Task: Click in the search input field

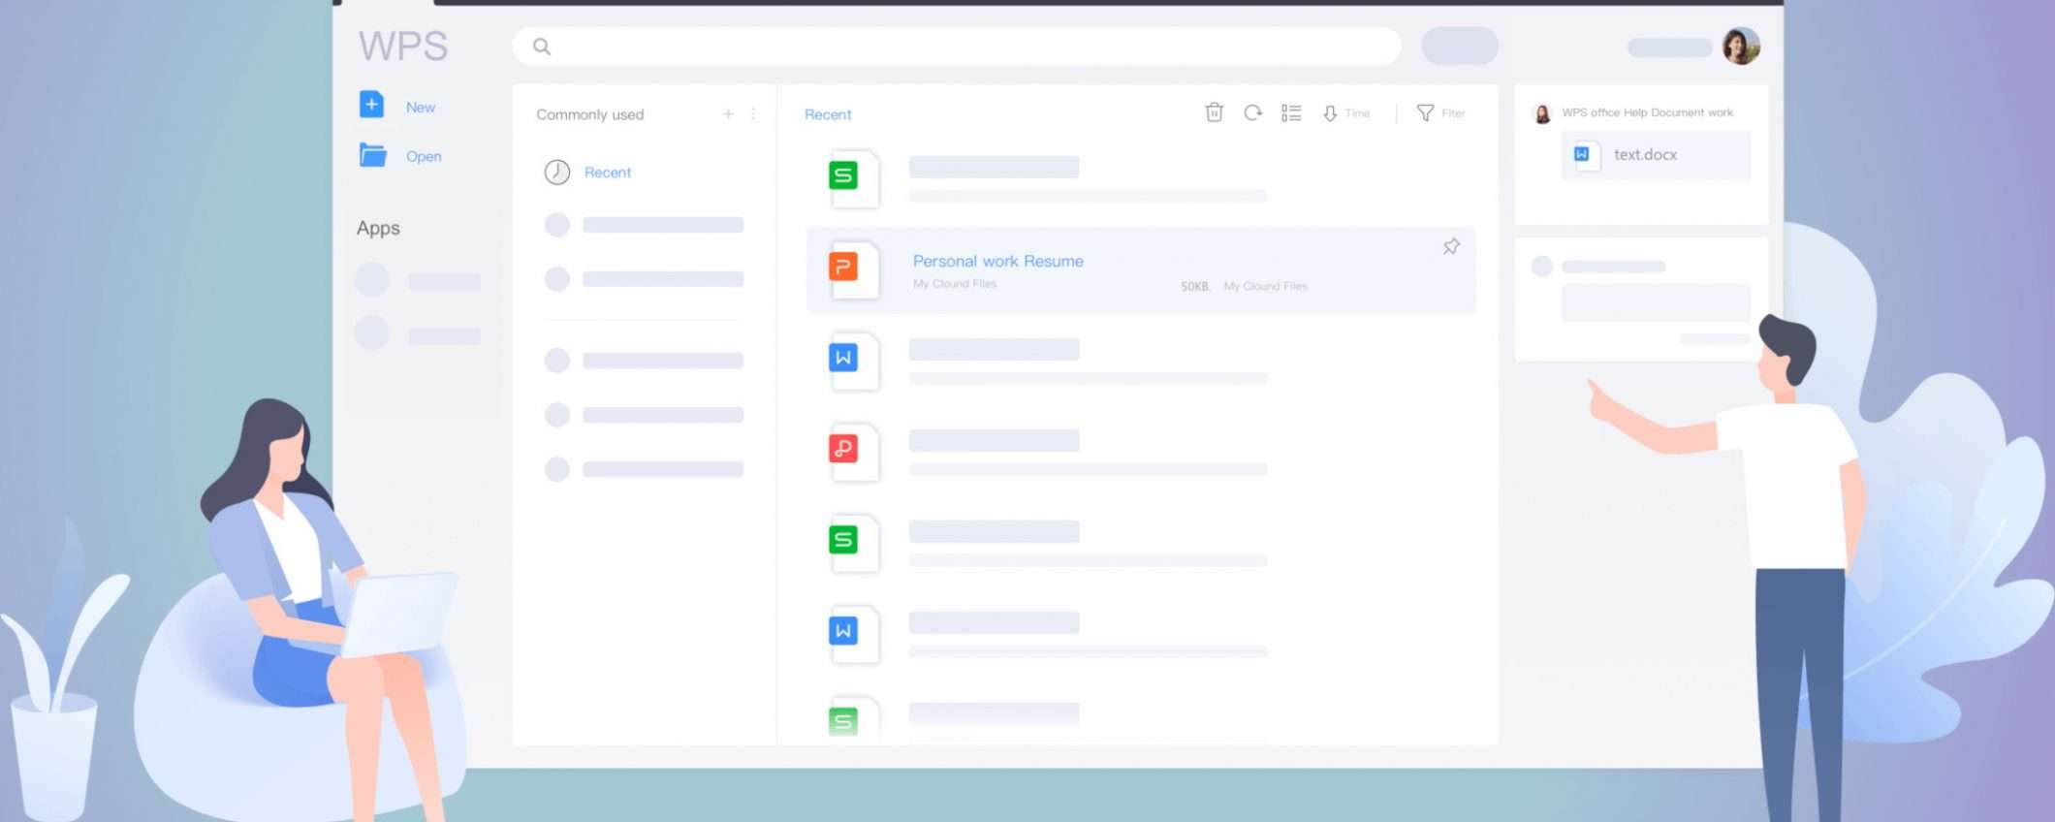Action: (x=960, y=47)
